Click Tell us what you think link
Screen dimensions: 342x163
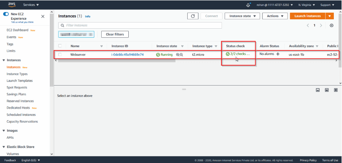point(22,22)
